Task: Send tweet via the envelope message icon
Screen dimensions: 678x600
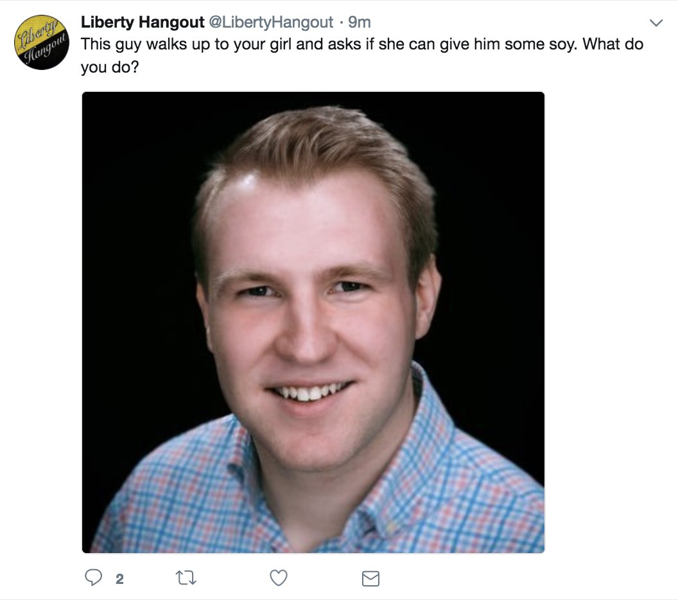Action: click(x=370, y=579)
